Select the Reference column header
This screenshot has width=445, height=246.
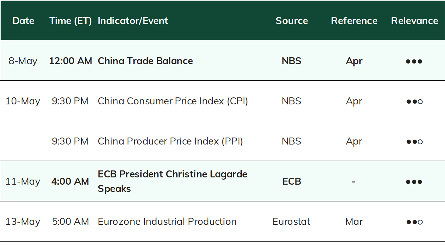click(x=354, y=21)
